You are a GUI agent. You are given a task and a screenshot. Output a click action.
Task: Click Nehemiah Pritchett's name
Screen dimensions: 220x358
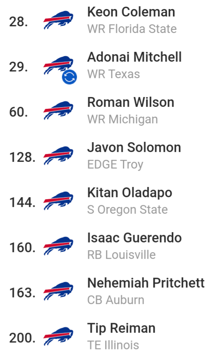(146, 283)
